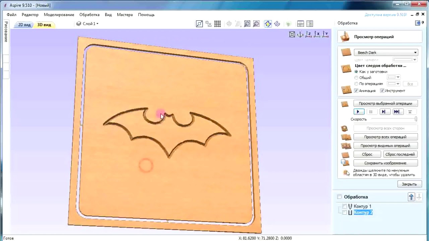Click Просмотр видимых операций button
Viewport: 429px width, 241px height.
tap(385, 146)
